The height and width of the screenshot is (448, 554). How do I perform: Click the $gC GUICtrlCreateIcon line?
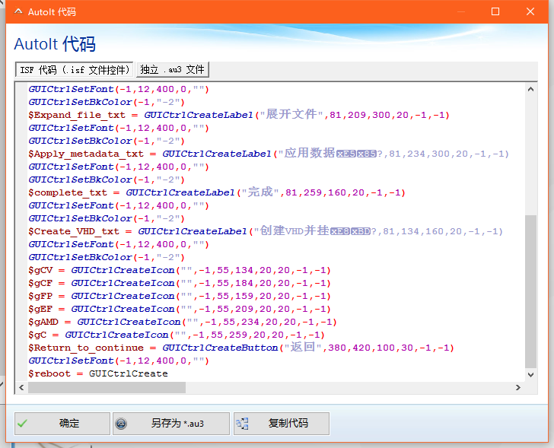click(177, 335)
